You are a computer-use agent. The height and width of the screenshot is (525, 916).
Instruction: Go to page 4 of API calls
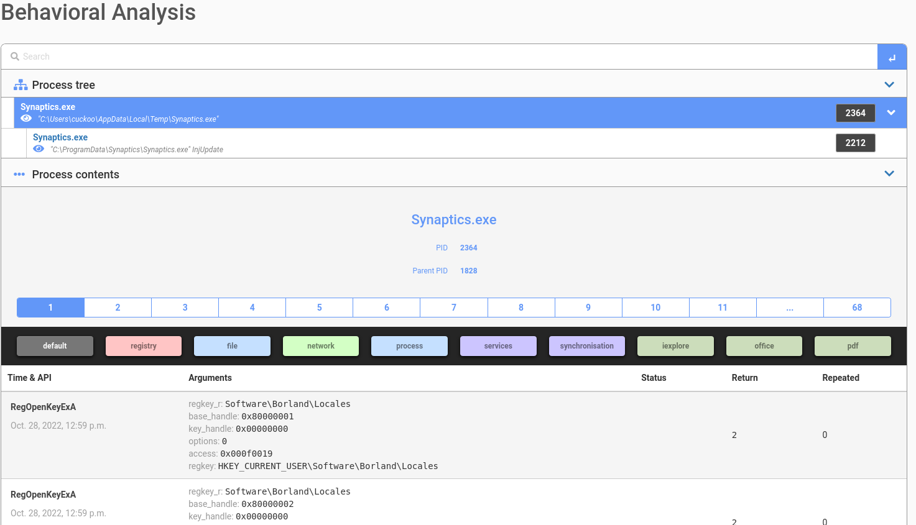[x=252, y=308]
